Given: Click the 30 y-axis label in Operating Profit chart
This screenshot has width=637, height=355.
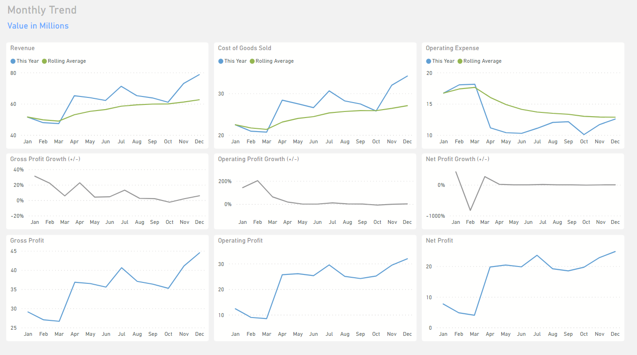Looking at the screenshot, I should click(221, 264).
